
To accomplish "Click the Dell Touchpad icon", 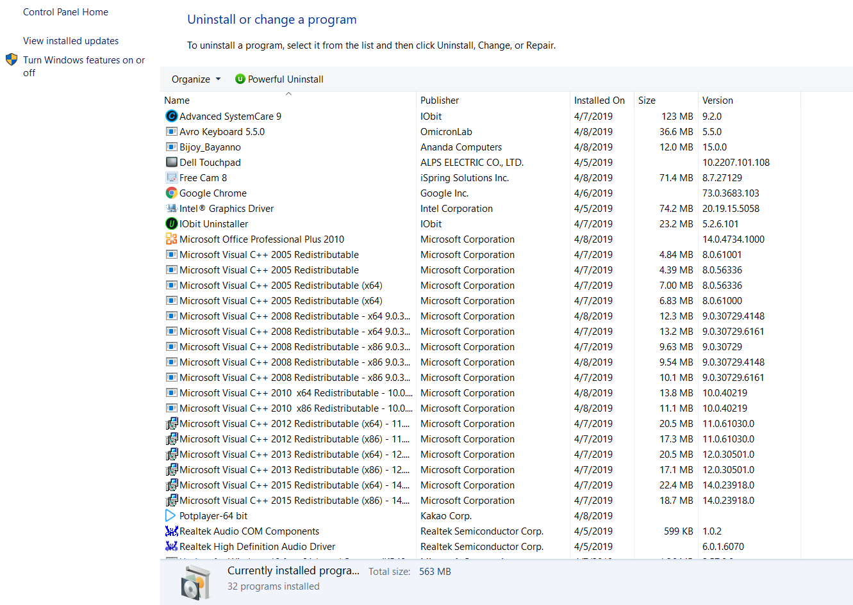I will click(171, 162).
